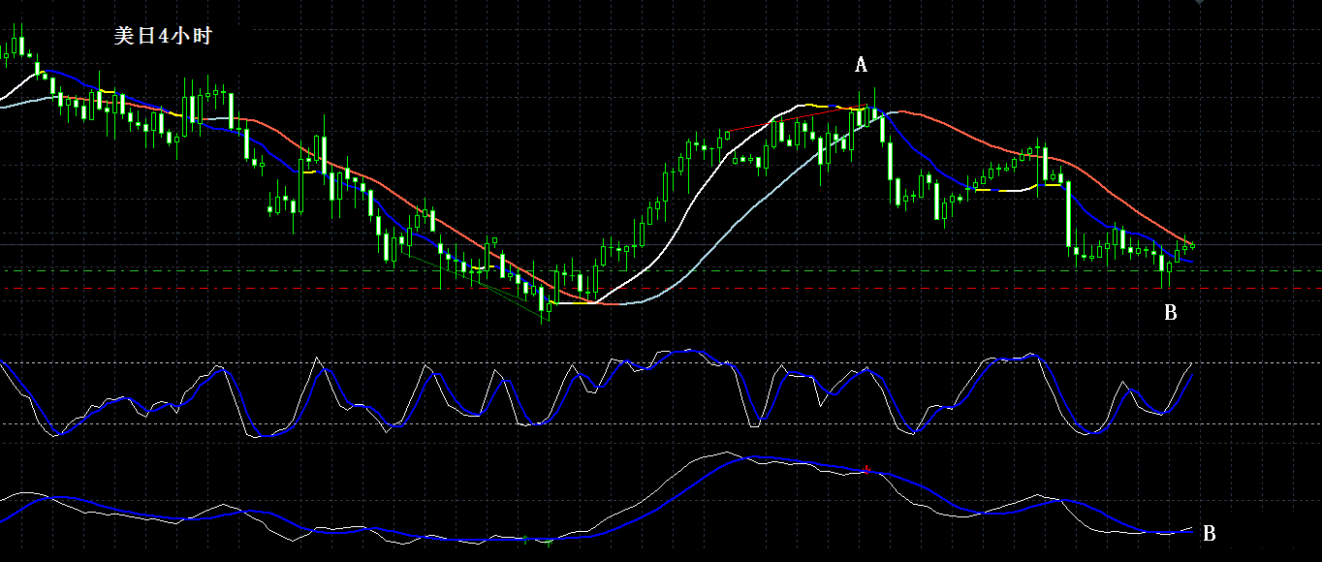Image resolution: width=1322 pixels, height=562 pixels.
Task: Click the chart title 美日4小时
Action: point(163,36)
